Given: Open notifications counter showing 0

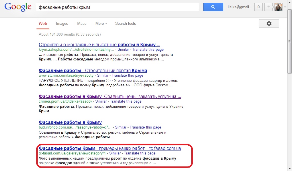Looking at the screenshot, I should tap(258, 7).
